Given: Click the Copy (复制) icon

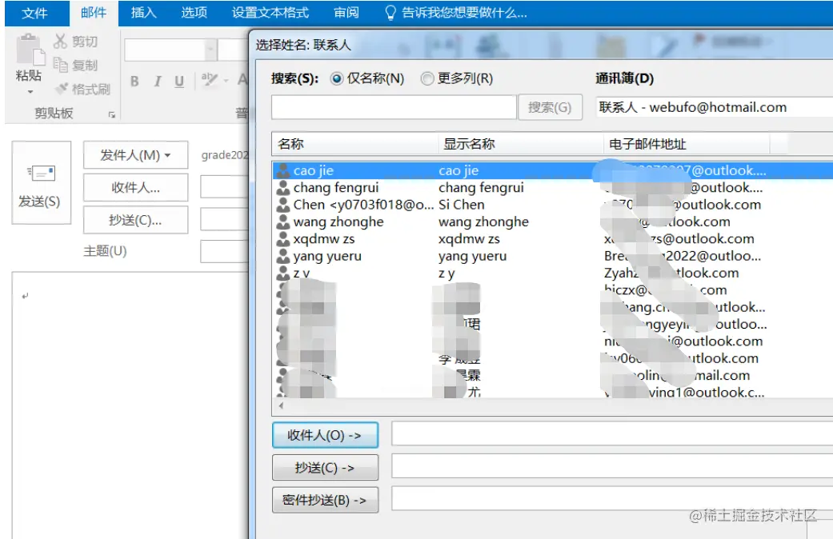Looking at the screenshot, I should [x=62, y=65].
